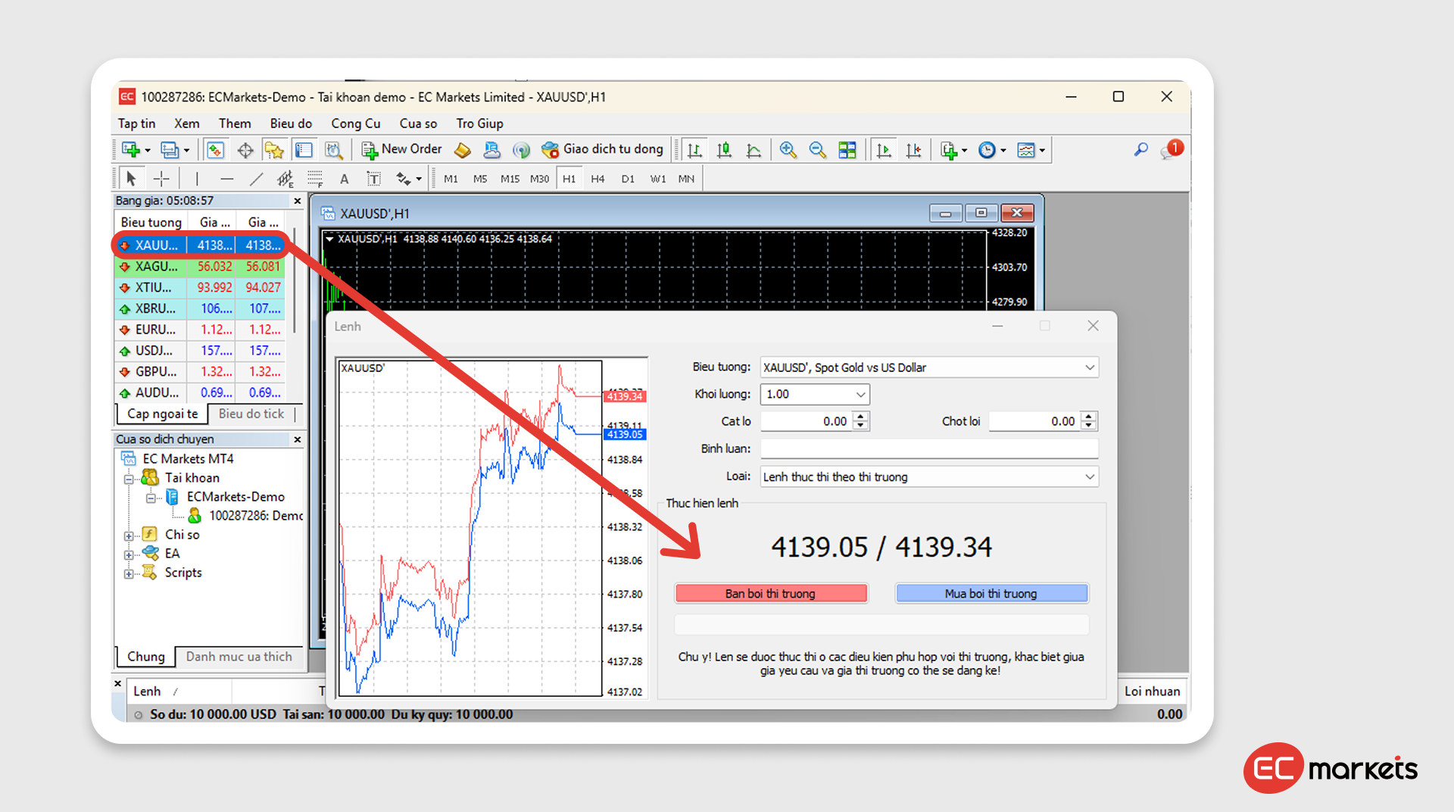Open the Bieu tuong symbol dropdown
The image size is (1454, 812).
click(1089, 367)
